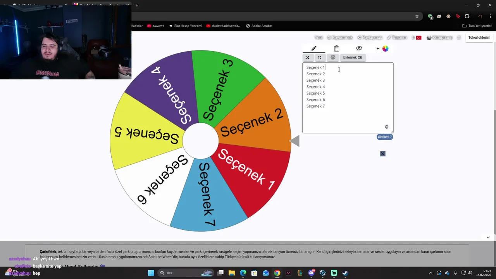The width and height of the screenshot is (496, 279).
Task: Open Outlook mail from taskbar
Action: [266, 273]
